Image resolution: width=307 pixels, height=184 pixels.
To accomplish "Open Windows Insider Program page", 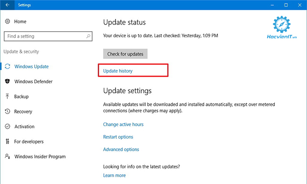I will coord(40,156).
